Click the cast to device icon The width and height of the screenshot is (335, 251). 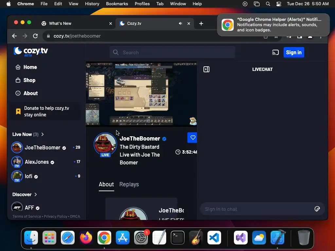click(275, 53)
